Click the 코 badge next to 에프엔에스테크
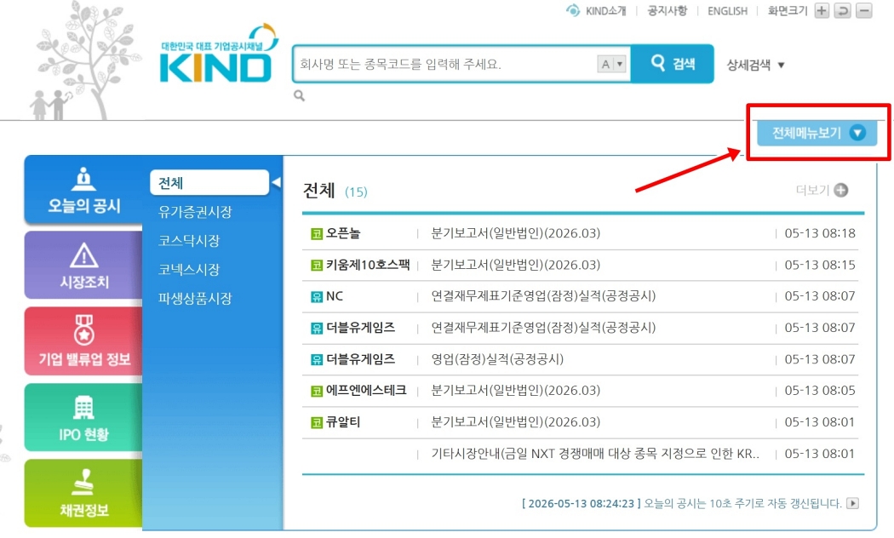This screenshot has width=894, height=538. pyautogui.click(x=317, y=391)
